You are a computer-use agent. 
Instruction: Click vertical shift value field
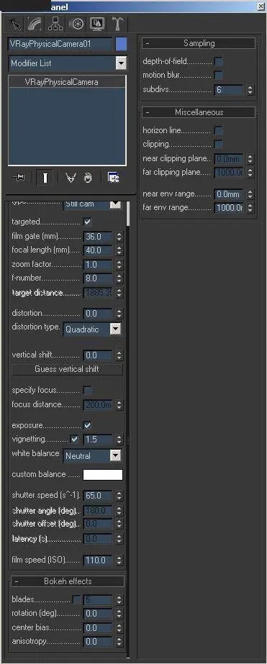98,355
